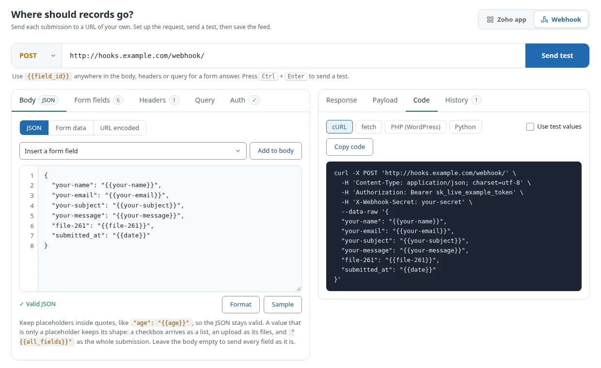Viewport: 601px width, 368px height.
Task: Open the POST method dropdown
Action: tap(37, 56)
